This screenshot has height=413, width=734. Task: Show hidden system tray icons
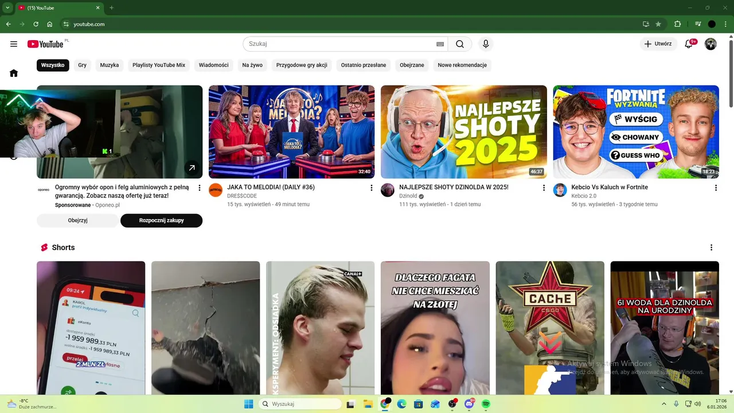[664, 404]
